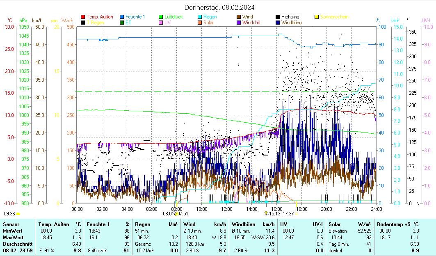
Task: Click the MaxWert row label
Action: 14,238
